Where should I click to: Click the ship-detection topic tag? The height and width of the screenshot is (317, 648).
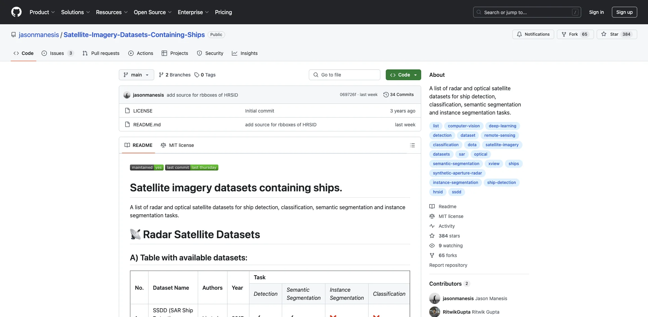pyautogui.click(x=502, y=183)
